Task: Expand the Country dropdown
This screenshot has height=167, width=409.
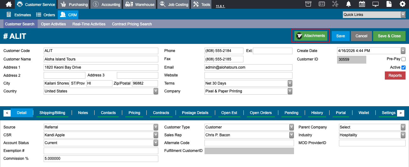Action: (x=156, y=91)
